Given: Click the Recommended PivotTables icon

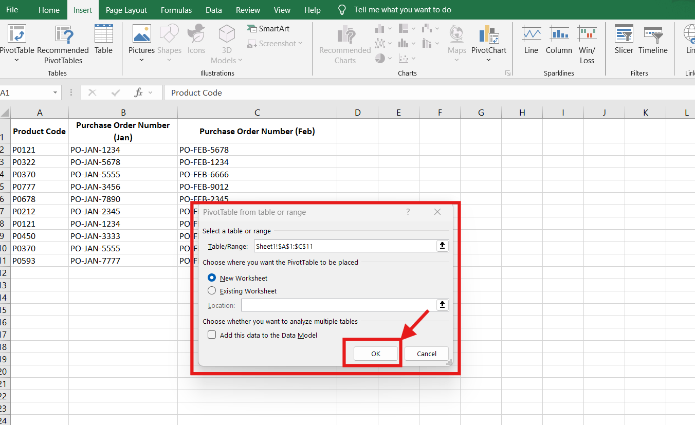Looking at the screenshot, I should click(x=64, y=34).
